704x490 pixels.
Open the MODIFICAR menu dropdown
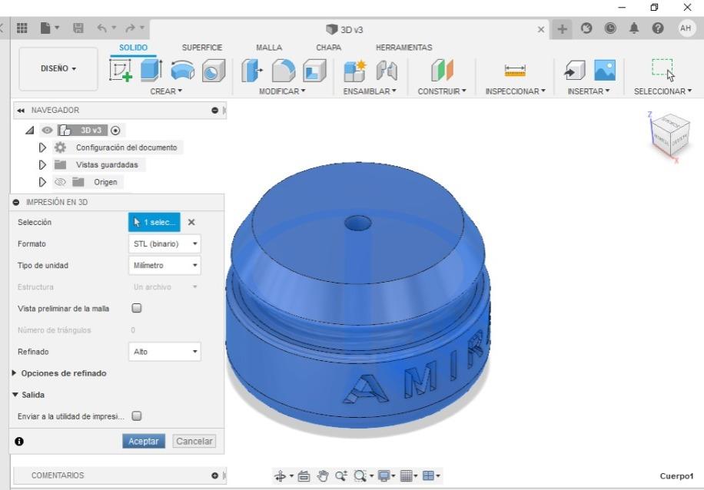pos(282,91)
